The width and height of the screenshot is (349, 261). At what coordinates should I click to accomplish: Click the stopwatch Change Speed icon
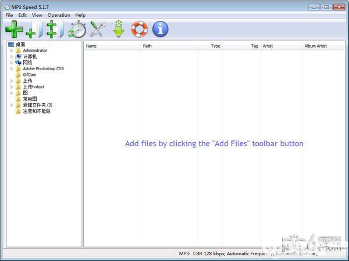pos(77,29)
